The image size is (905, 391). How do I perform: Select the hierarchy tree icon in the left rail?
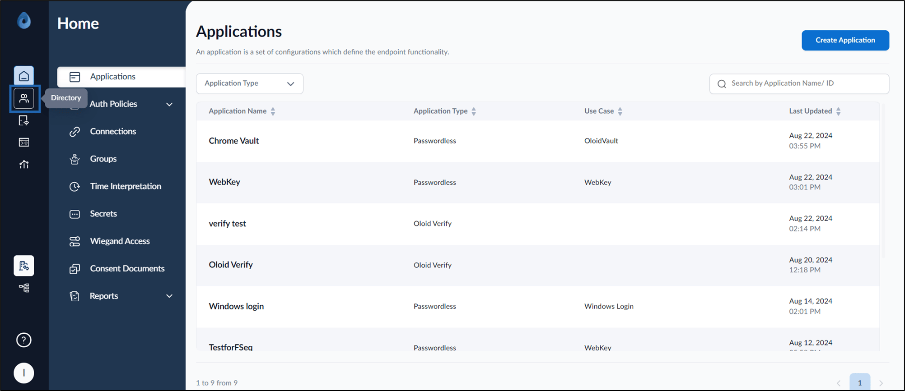[x=24, y=288]
